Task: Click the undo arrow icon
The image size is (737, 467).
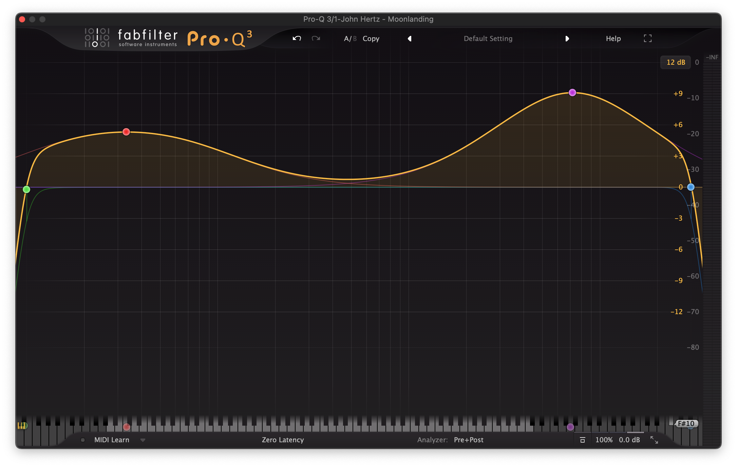Action: click(297, 38)
